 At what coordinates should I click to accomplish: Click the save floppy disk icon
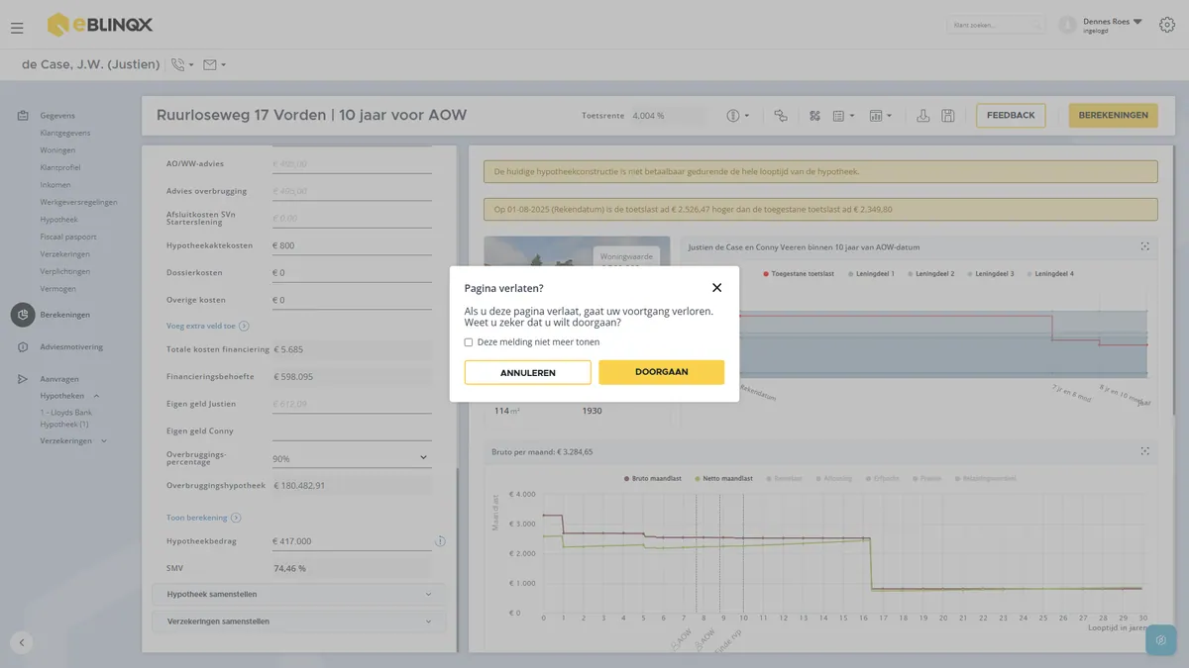[948, 116]
